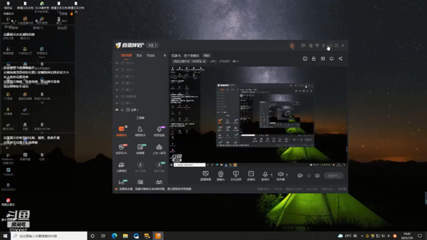Click the share icon above preview

pyautogui.click(x=340, y=59)
